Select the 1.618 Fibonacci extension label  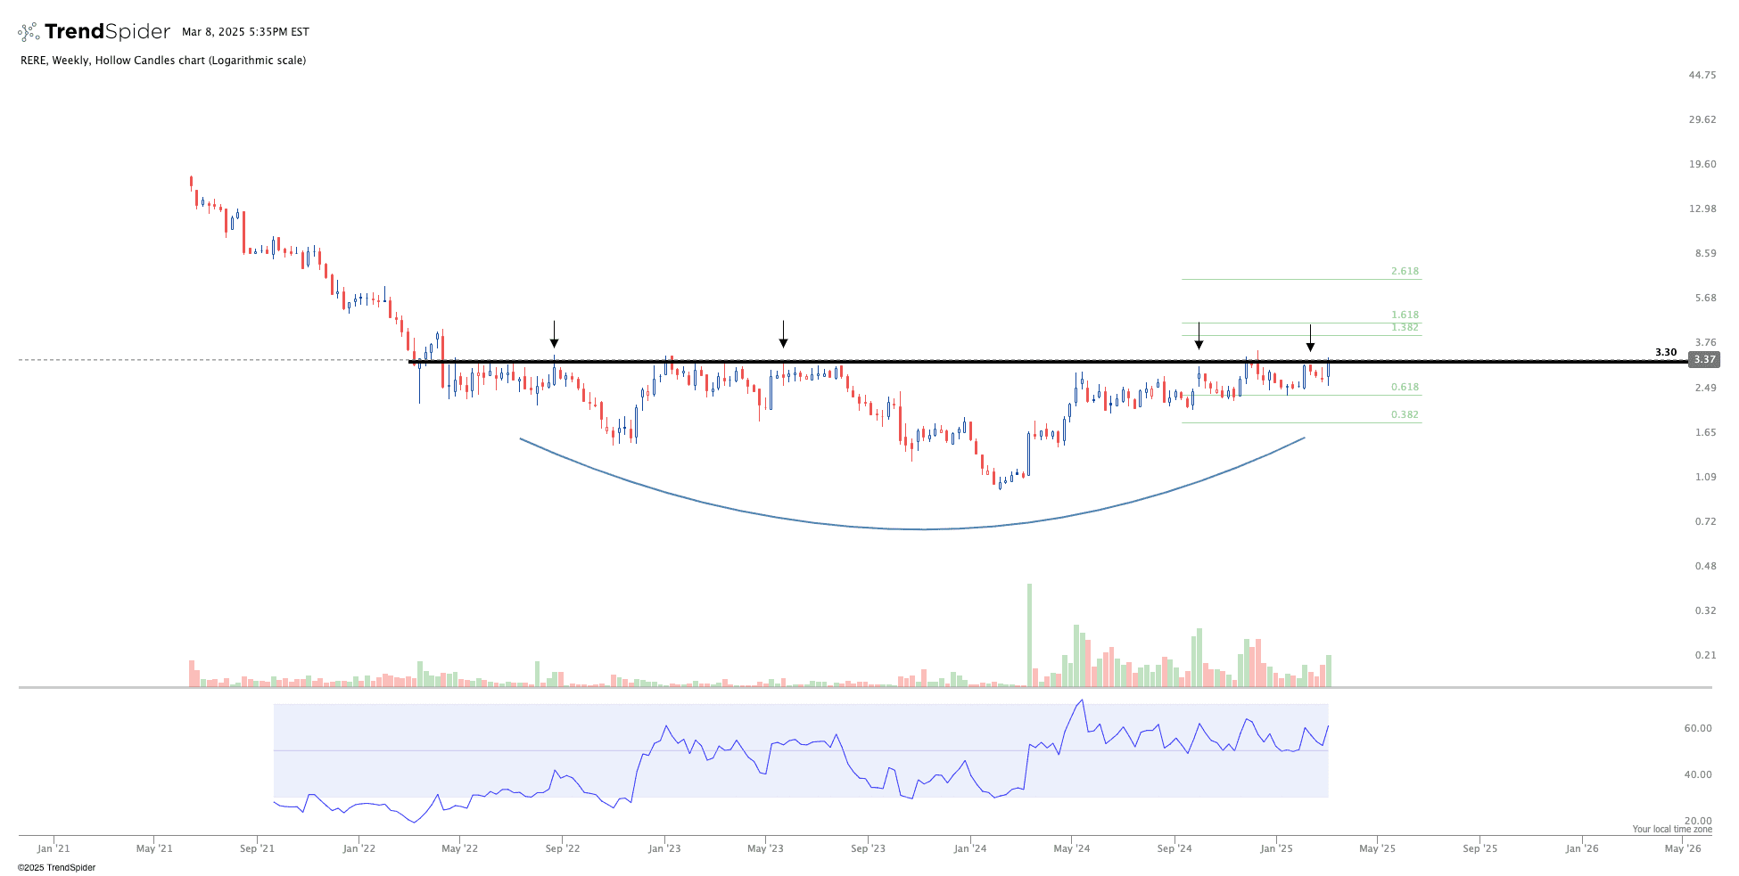(1405, 315)
